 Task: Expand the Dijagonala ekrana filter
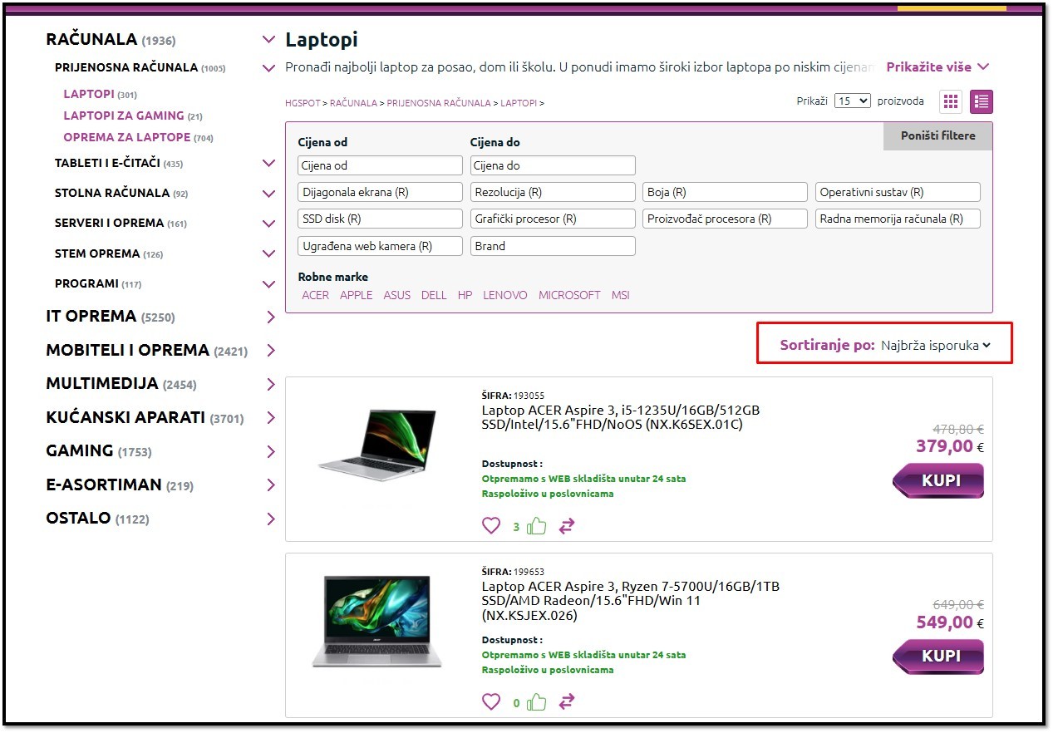pyautogui.click(x=380, y=192)
